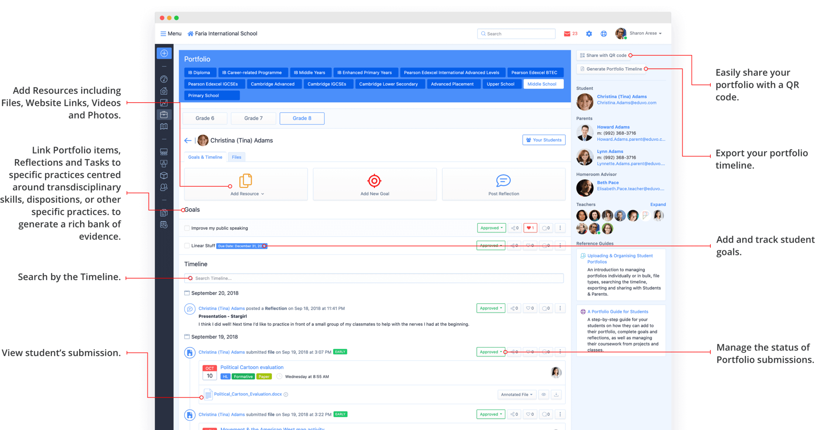Image resolution: width=826 pixels, height=430 pixels.
Task: Click Christina Adams student photo in right panel
Action: tap(585, 102)
